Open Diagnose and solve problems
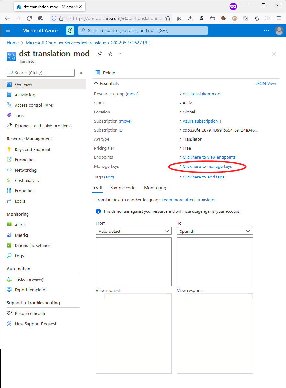 coord(43,126)
